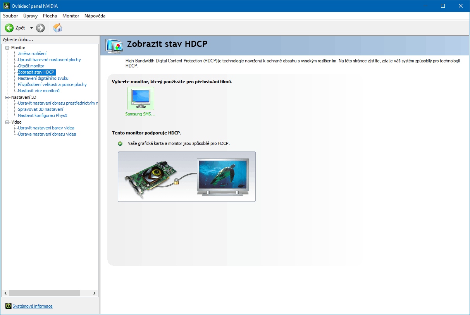Open Přizpůsobení velikosti a pozice plochy
This screenshot has height=315, width=470.
tap(52, 84)
